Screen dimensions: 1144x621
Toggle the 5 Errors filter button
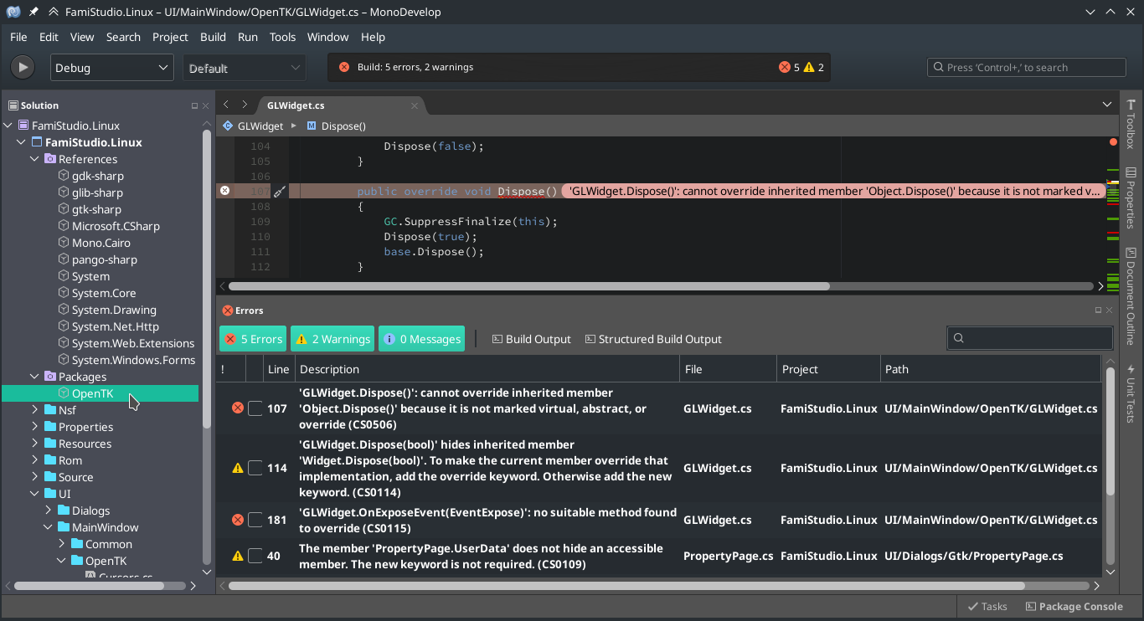pyautogui.click(x=253, y=339)
